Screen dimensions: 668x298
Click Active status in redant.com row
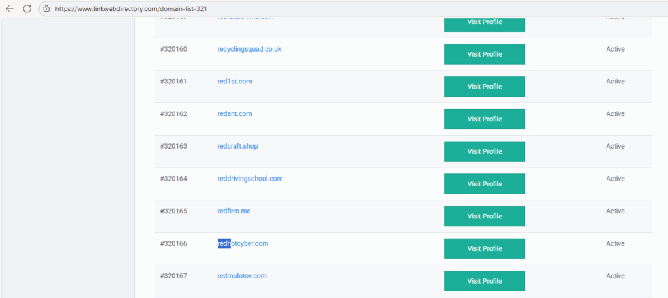click(615, 113)
